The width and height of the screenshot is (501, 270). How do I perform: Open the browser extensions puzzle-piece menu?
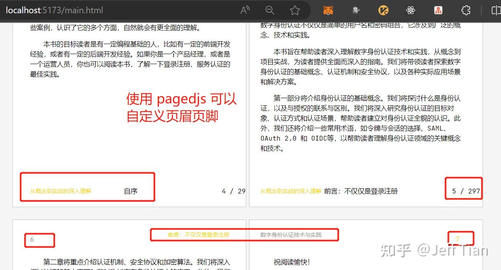pyautogui.click(x=465, y=10)
